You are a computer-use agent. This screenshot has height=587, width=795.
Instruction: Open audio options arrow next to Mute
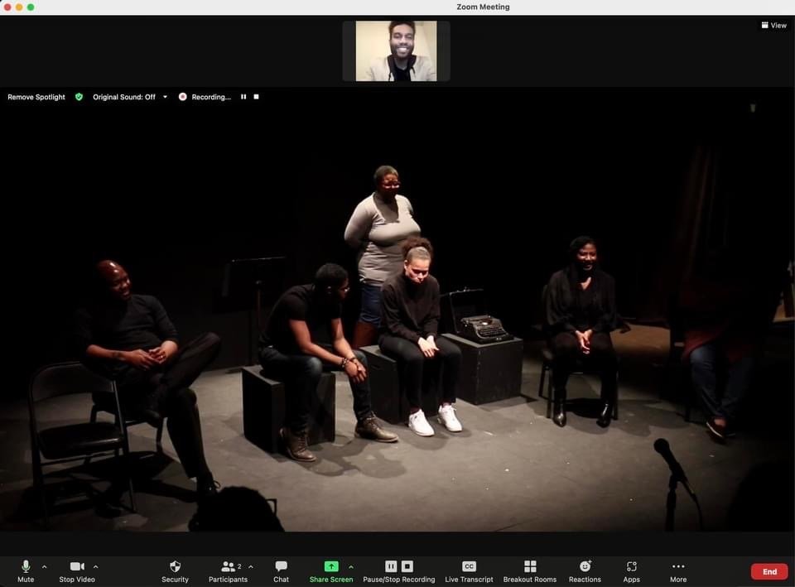(x=44, y=567)
